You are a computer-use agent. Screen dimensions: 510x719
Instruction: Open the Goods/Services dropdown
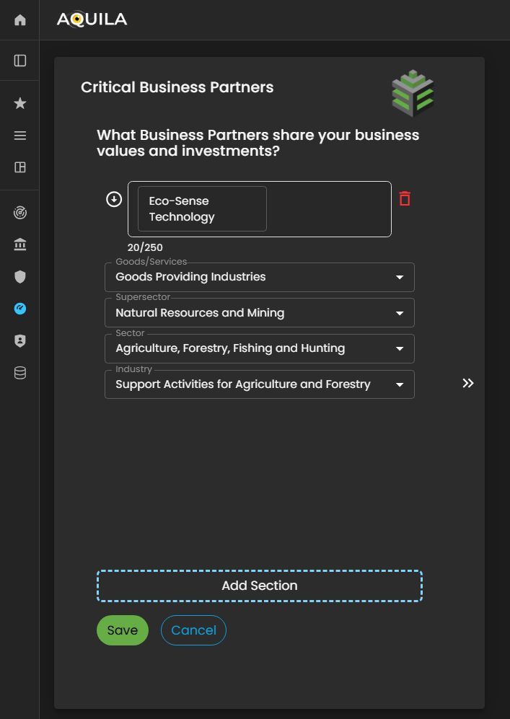pos(259,277)
